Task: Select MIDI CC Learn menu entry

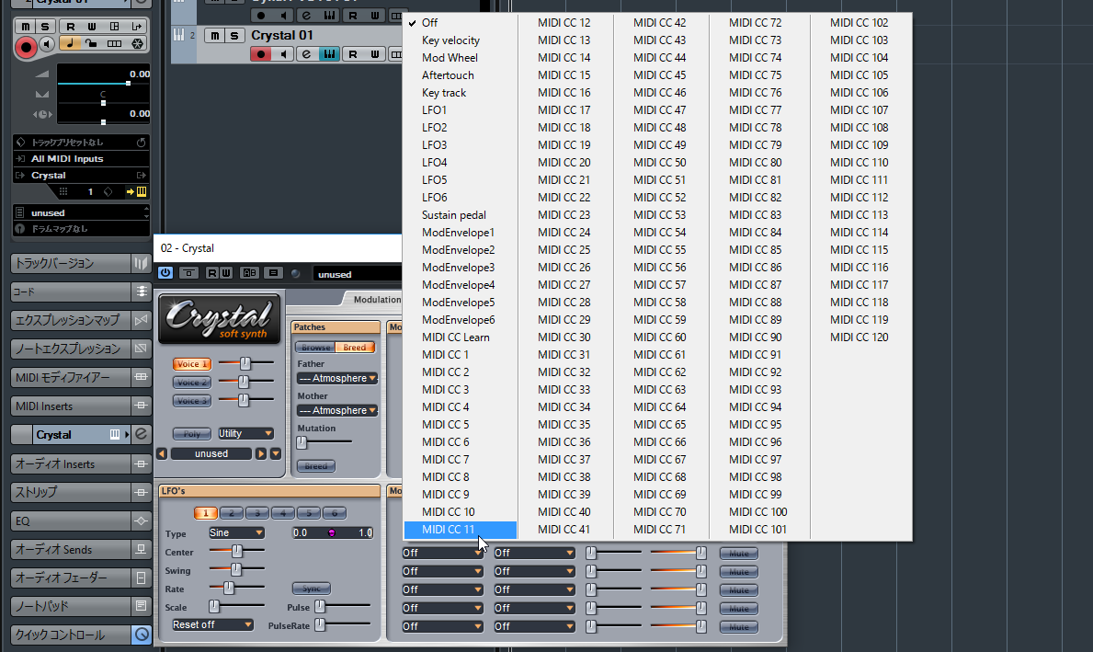Action: 460,337
